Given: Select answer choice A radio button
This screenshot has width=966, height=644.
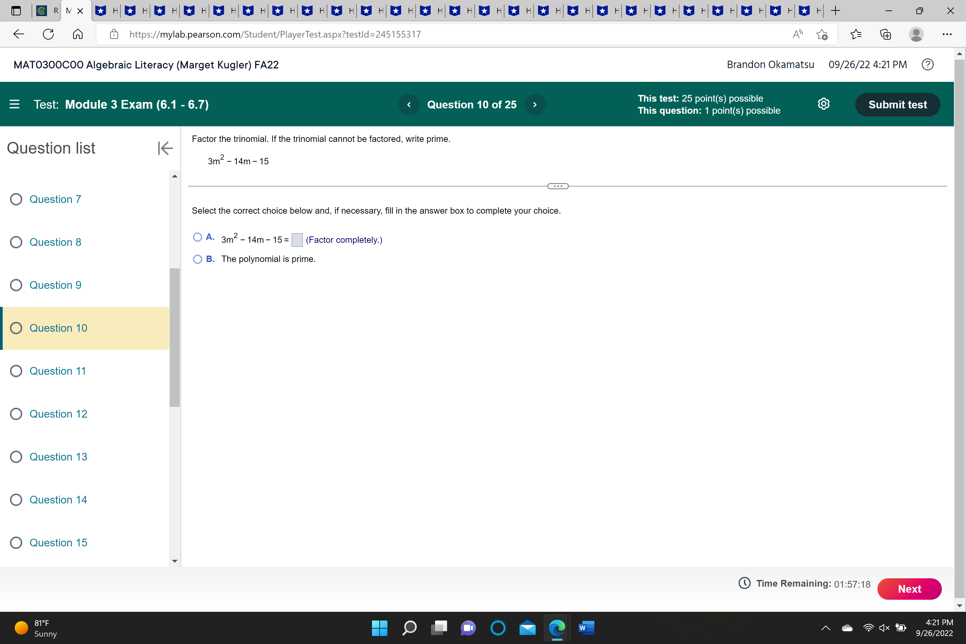Looking at the screenshot, I should point(198,237).
